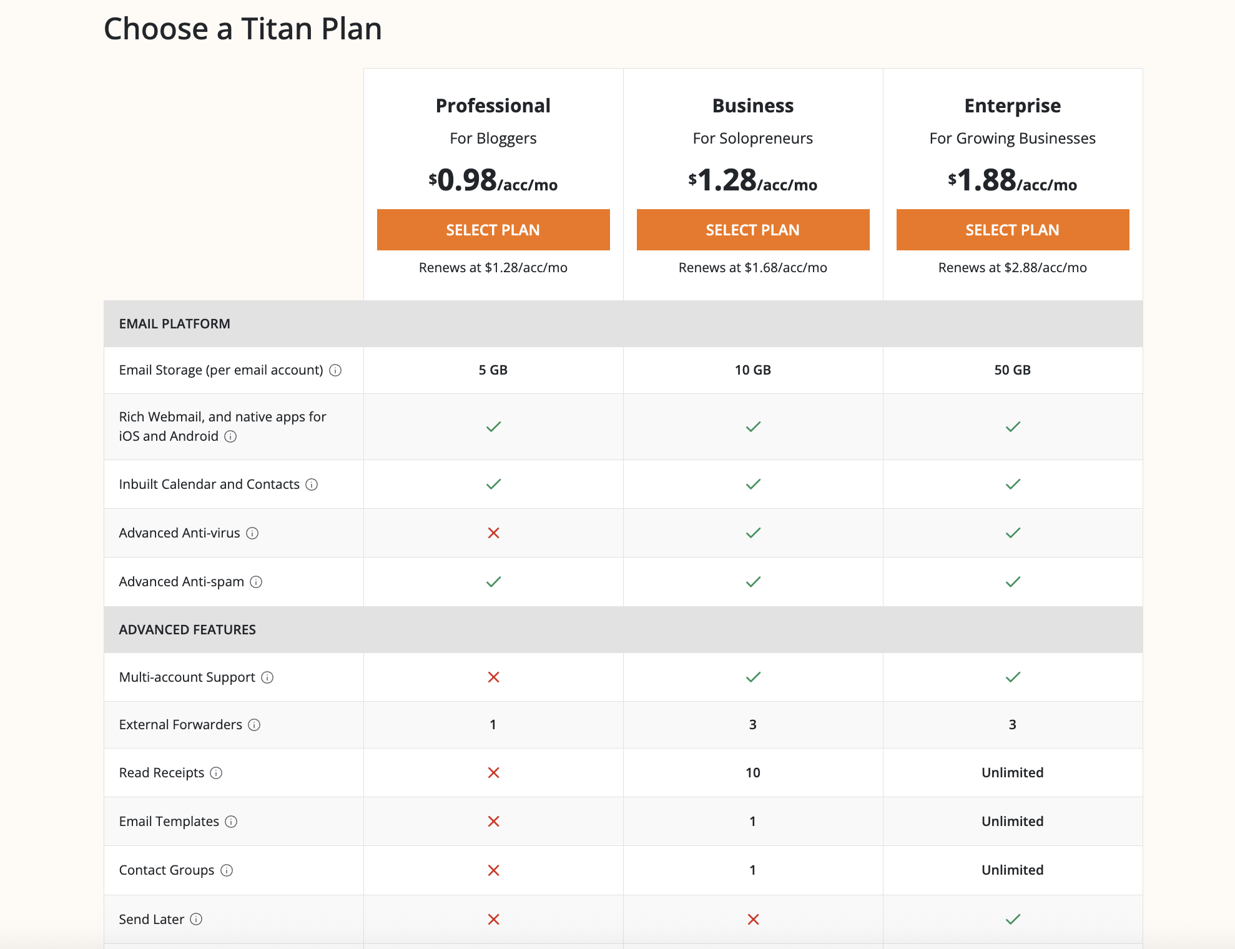Show info for Advanced Anti-spam
Image resolution: width=1235 pixels, height=949 pixels.
click(x=256, y=582)
